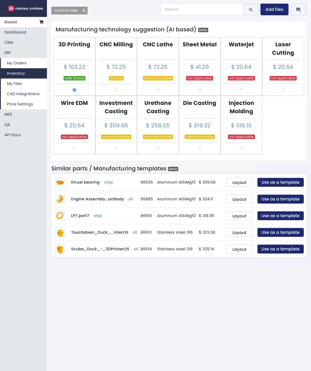Click the LPT part7 thumbnail
The width and height of the screenshot is (311, 371).
[60, 216]
